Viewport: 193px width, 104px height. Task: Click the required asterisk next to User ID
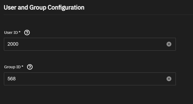19,32
